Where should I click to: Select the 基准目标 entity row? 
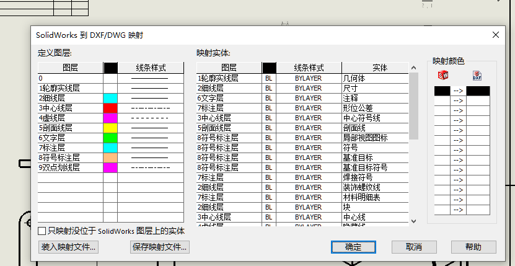click(302, 158)
